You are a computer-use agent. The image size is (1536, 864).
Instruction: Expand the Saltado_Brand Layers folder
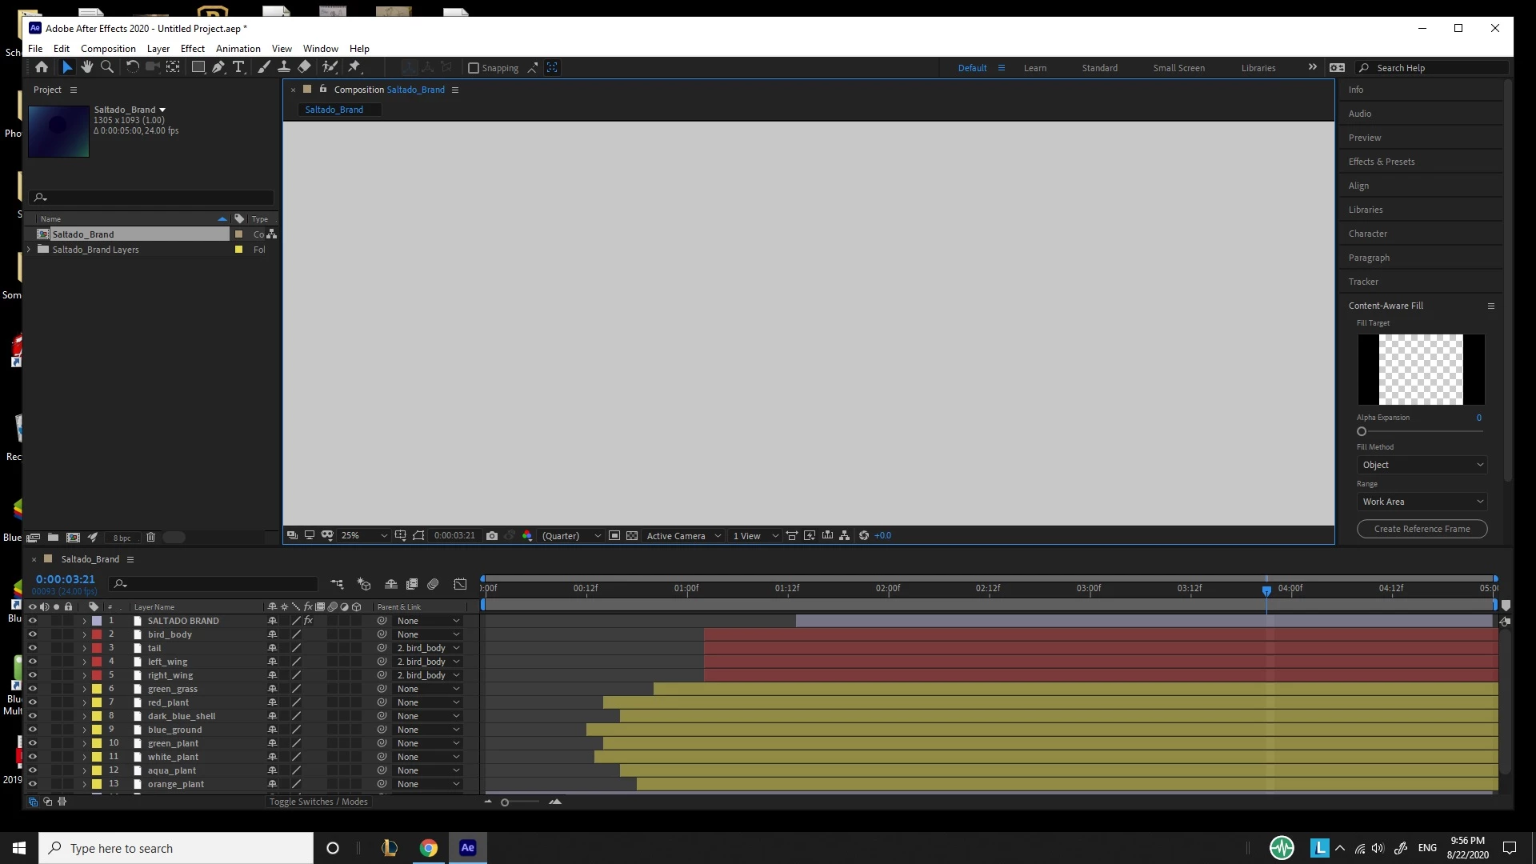[30, 250]
